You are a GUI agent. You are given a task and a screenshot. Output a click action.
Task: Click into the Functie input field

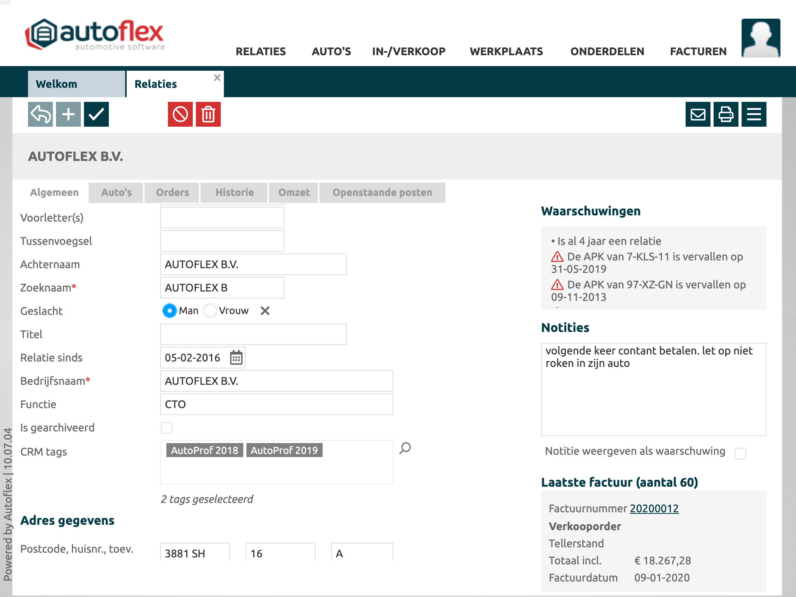click(276, 404)
